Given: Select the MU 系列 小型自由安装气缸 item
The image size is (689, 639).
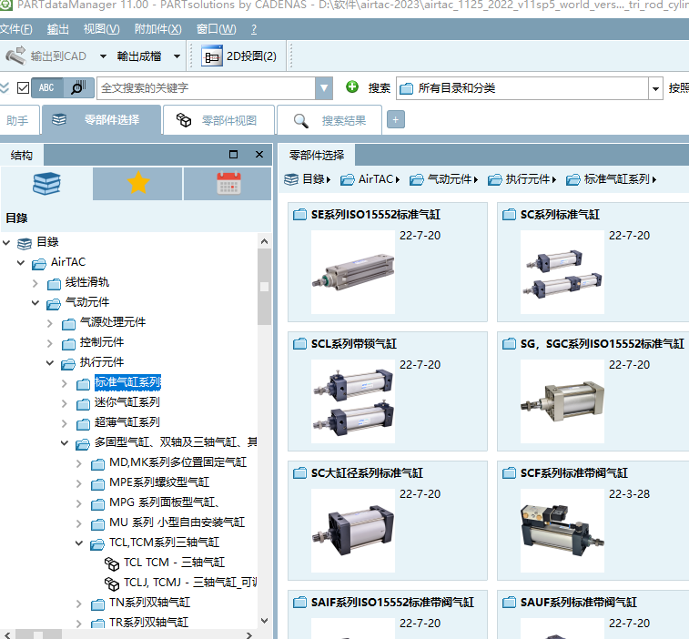Looking at the screenshot, I should pyautogui.click(x=177, y=522).
